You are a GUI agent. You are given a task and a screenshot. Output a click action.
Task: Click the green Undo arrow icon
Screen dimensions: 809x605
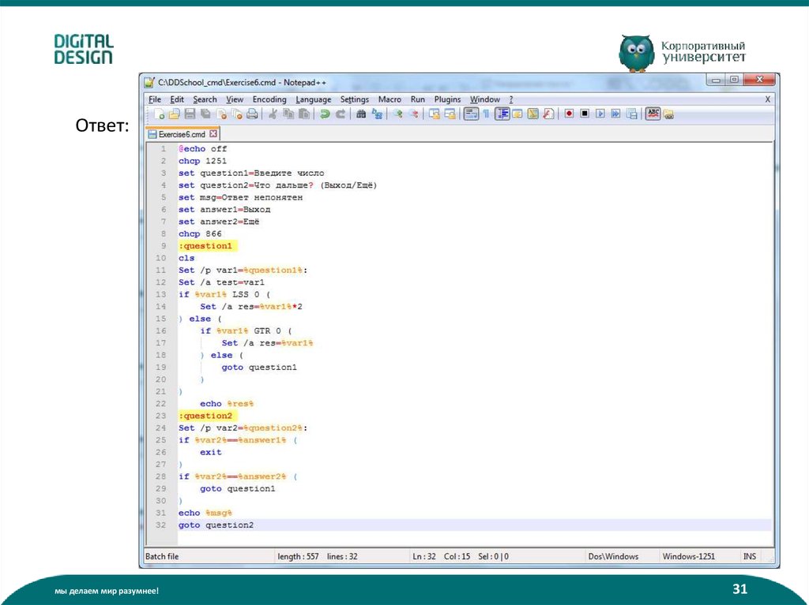(x=324, y=114)
